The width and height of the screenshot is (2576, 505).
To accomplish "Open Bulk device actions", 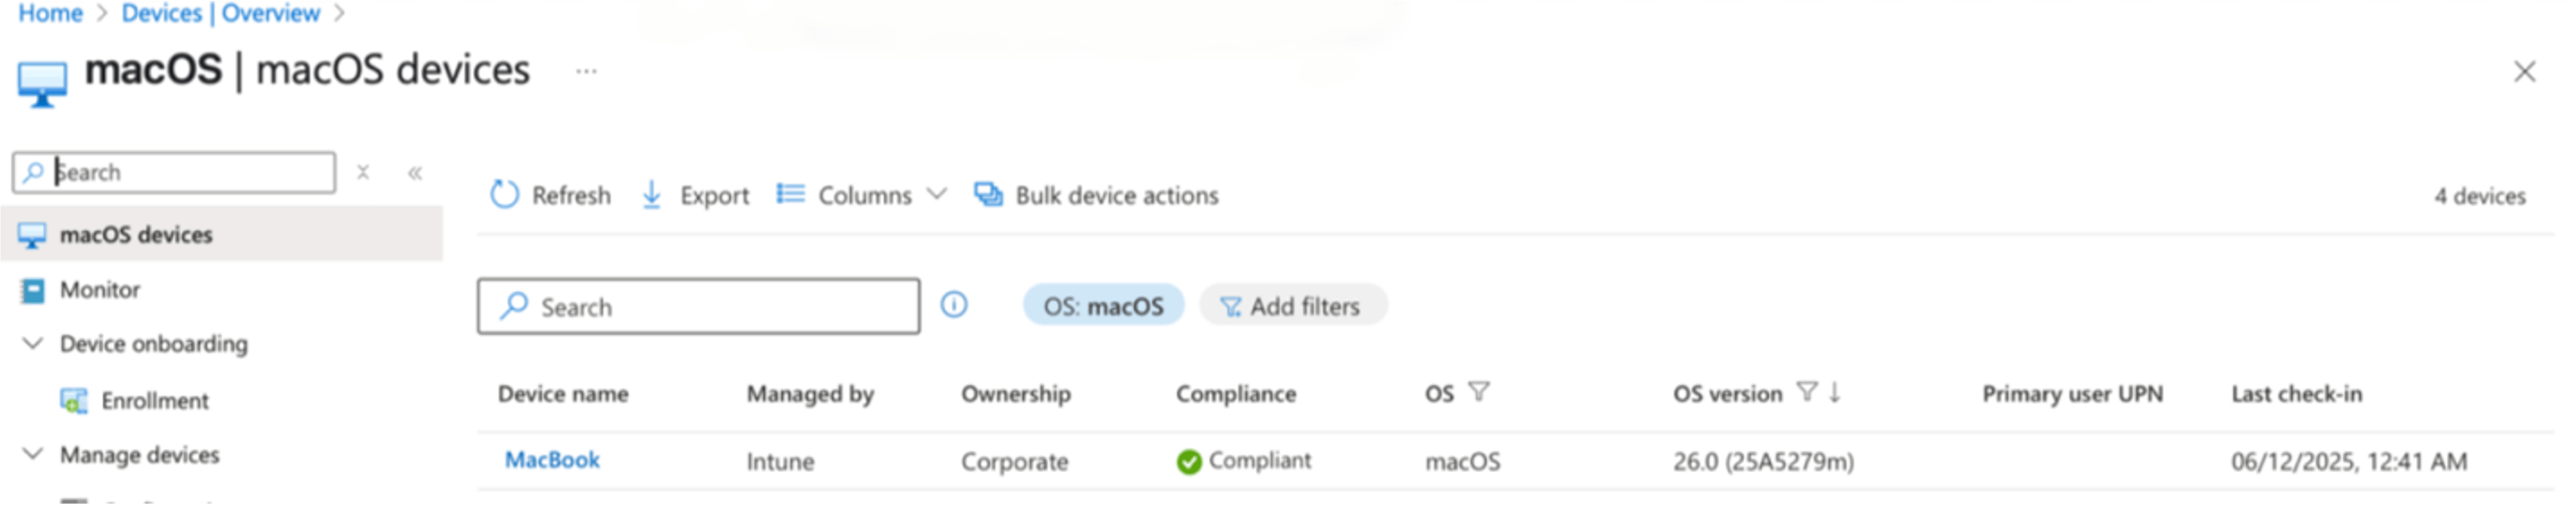I will coord(1097,195).
